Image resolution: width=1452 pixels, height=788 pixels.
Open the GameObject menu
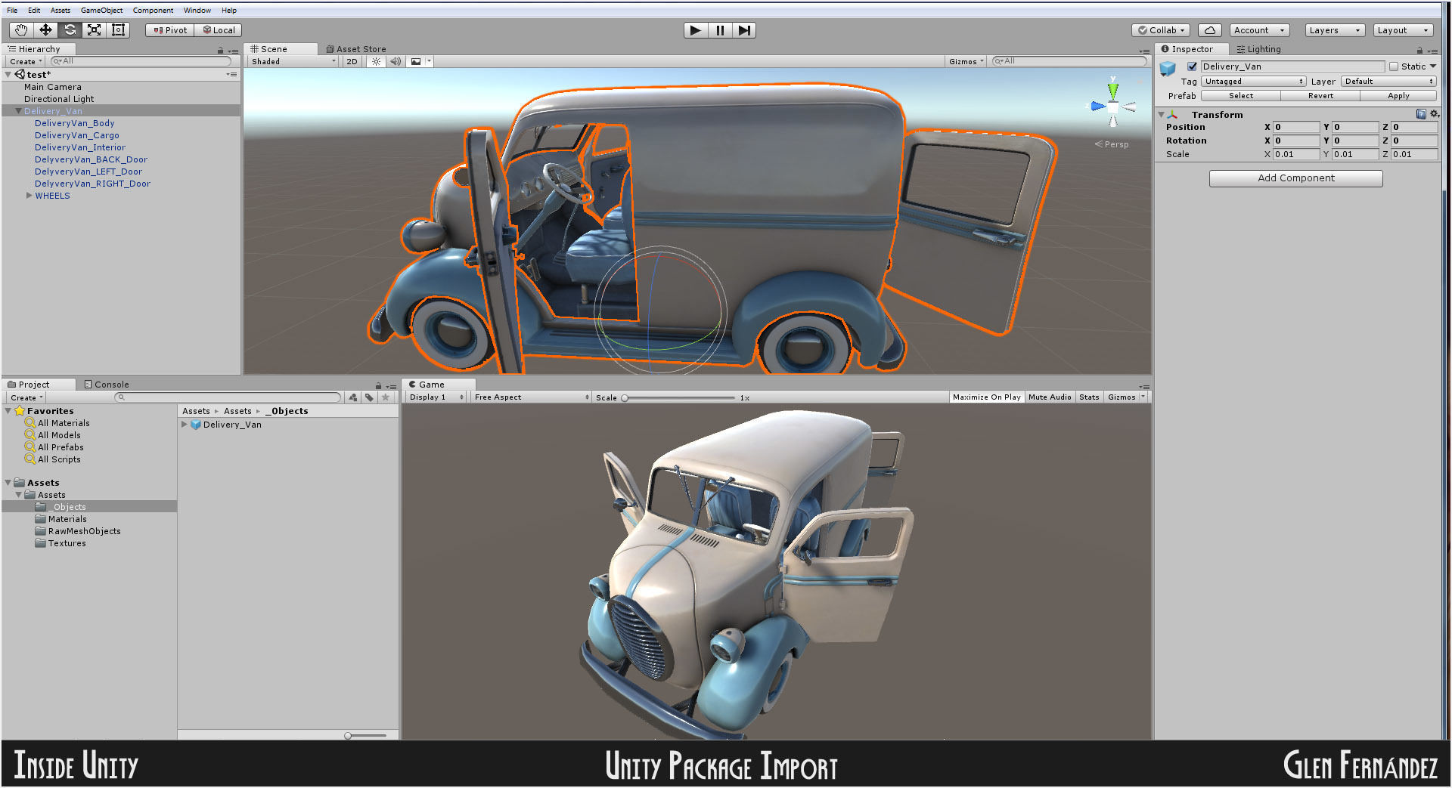(x=101, y=11)
